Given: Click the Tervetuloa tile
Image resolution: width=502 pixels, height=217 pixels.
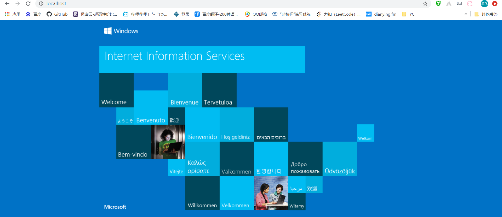Looking at the screenshot, I should [x=219, y=90].
